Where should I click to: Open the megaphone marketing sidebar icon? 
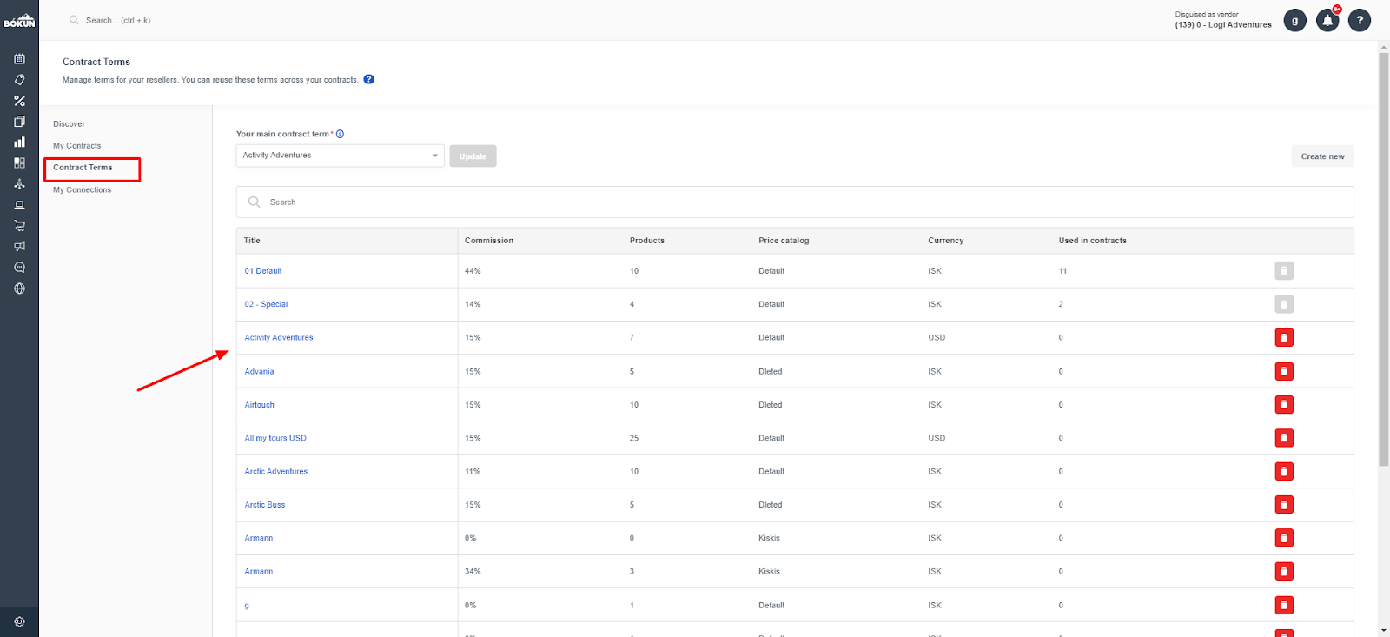[19, 246]
